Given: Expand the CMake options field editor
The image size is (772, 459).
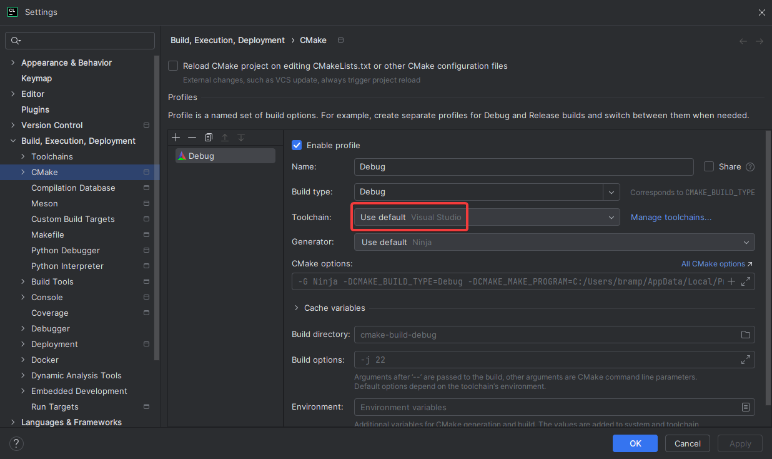Looking at the screenshot, I should tap(746, 281).
